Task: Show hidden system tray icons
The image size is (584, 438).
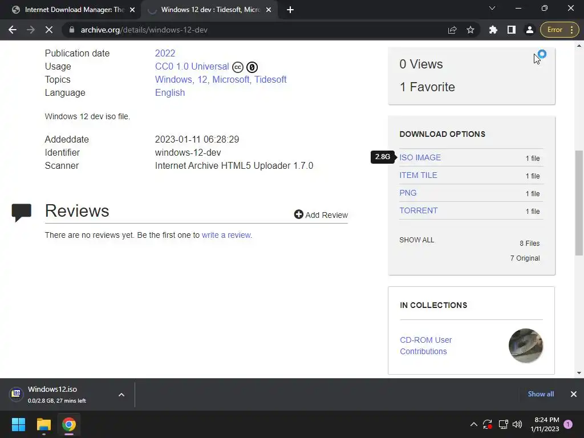Action: [x=474, y=424]
